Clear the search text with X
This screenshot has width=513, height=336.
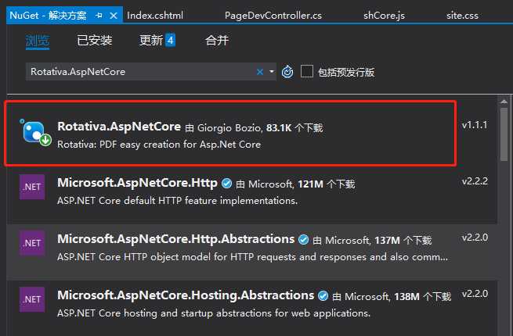(260, 72)
